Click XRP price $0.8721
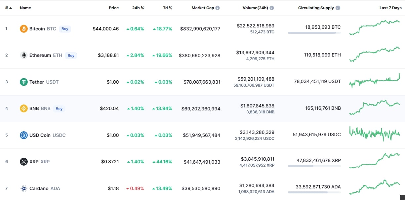405x200 pixels. pos(110,162)
